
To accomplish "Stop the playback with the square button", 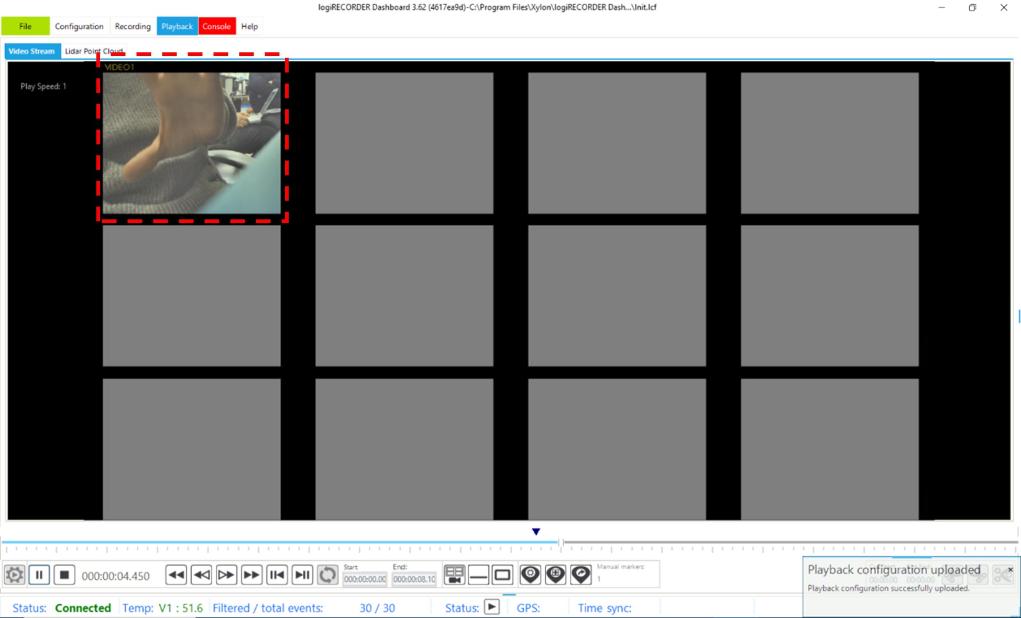I will (64, 575).
